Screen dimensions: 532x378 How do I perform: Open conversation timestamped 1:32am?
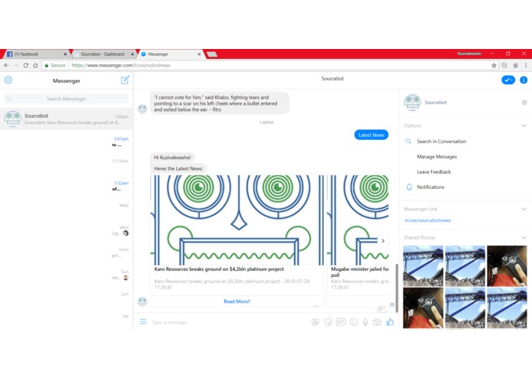67,185
